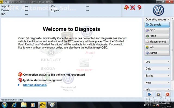Image resolution: width=174 pixels, height=108 pixels.
Task: Choose the Measurement mode button
Action: (157, 42)
